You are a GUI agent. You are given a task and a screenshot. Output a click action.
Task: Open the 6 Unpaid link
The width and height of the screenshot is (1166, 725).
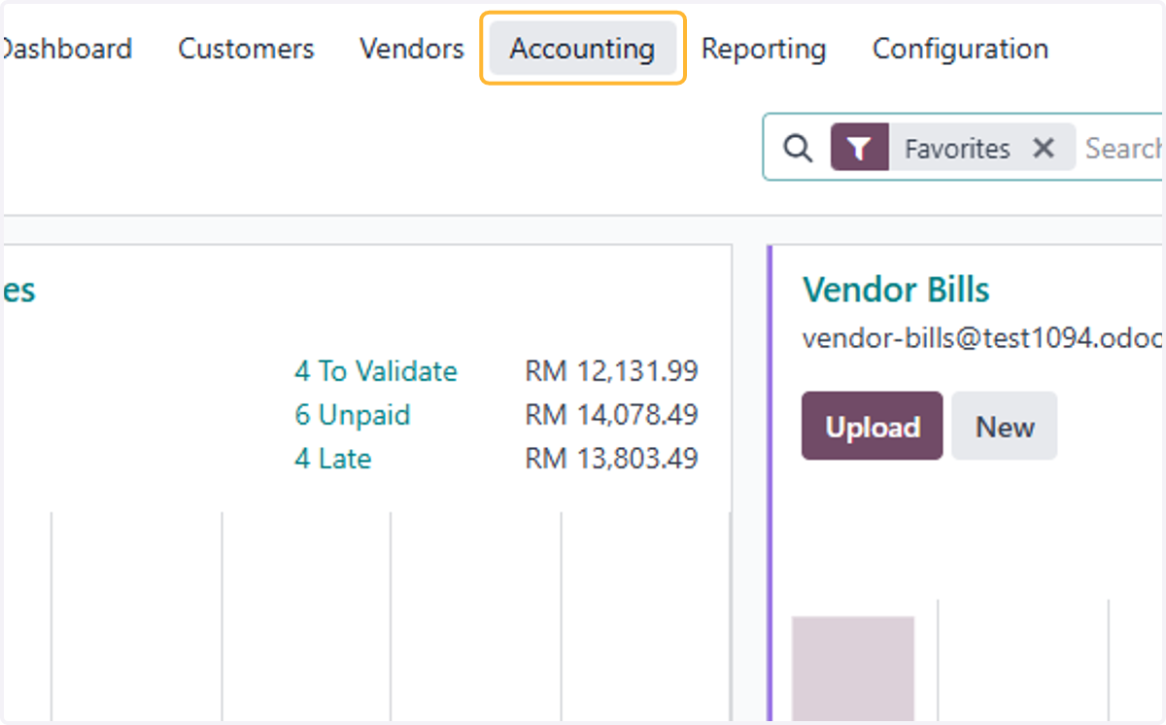pyautogui.click(x=353, y=415)
